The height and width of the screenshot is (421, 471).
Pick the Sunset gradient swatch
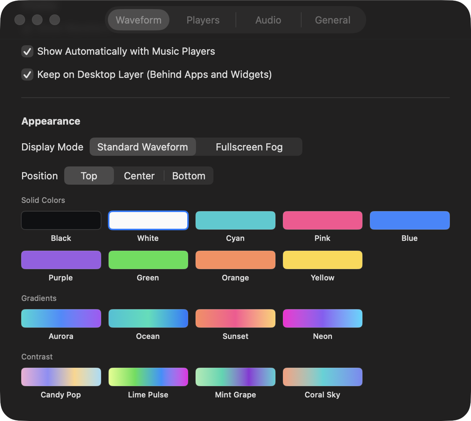click(235, 318)
